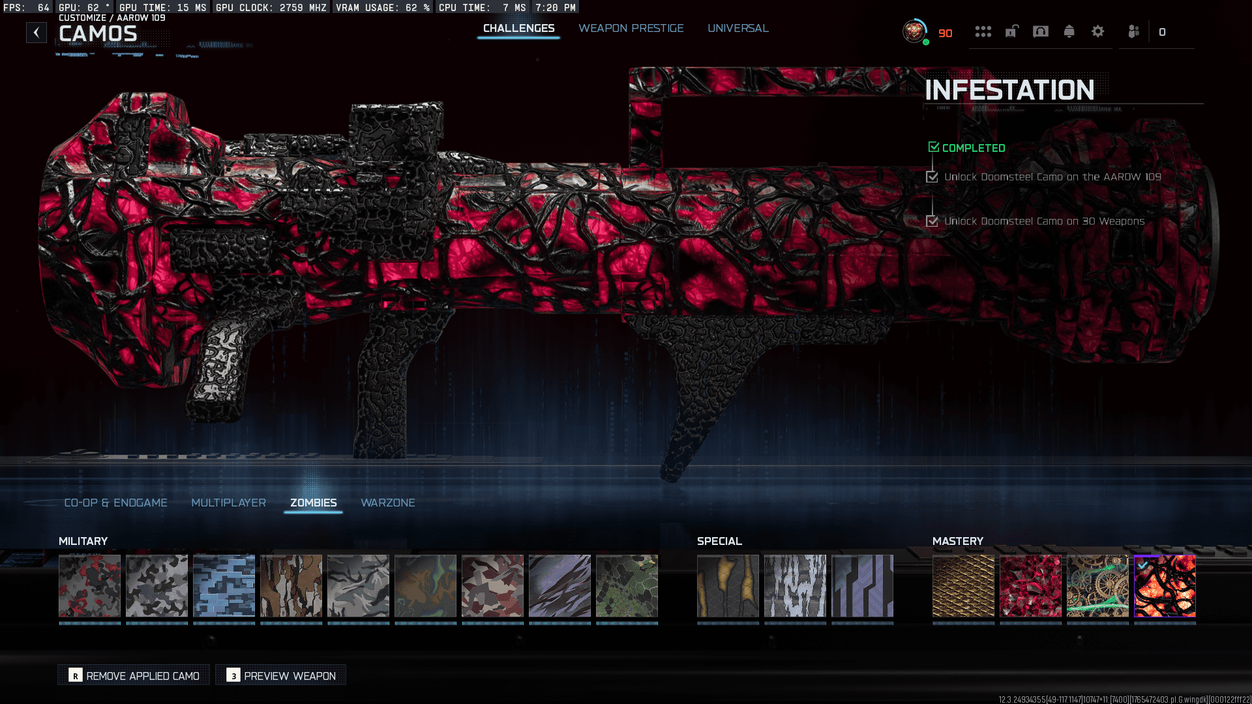Select the blue digital military camo thumbnail

224,585
